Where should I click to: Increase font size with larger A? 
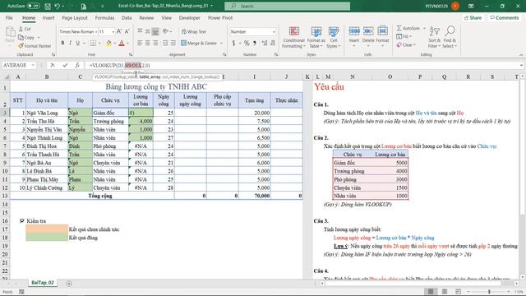tap(119, 31)
